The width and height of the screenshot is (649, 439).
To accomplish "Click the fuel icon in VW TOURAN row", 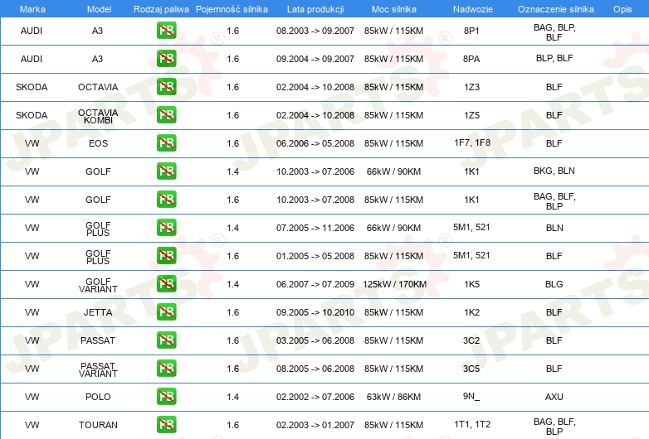I will (x=166, y=425).
